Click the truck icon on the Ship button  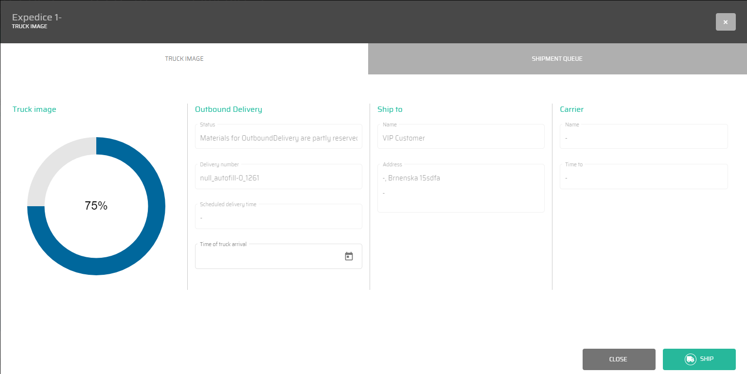pos(690,359)
